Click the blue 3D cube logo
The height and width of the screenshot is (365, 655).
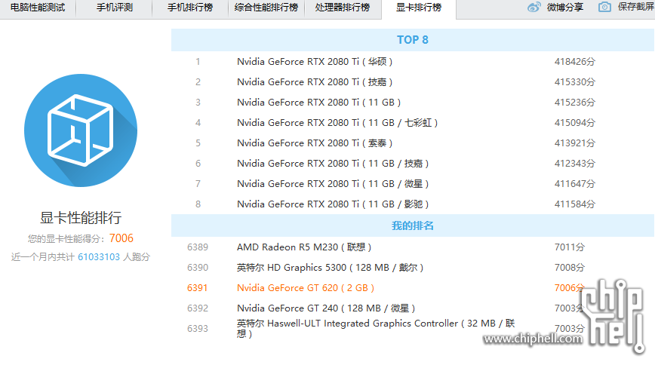81,130
